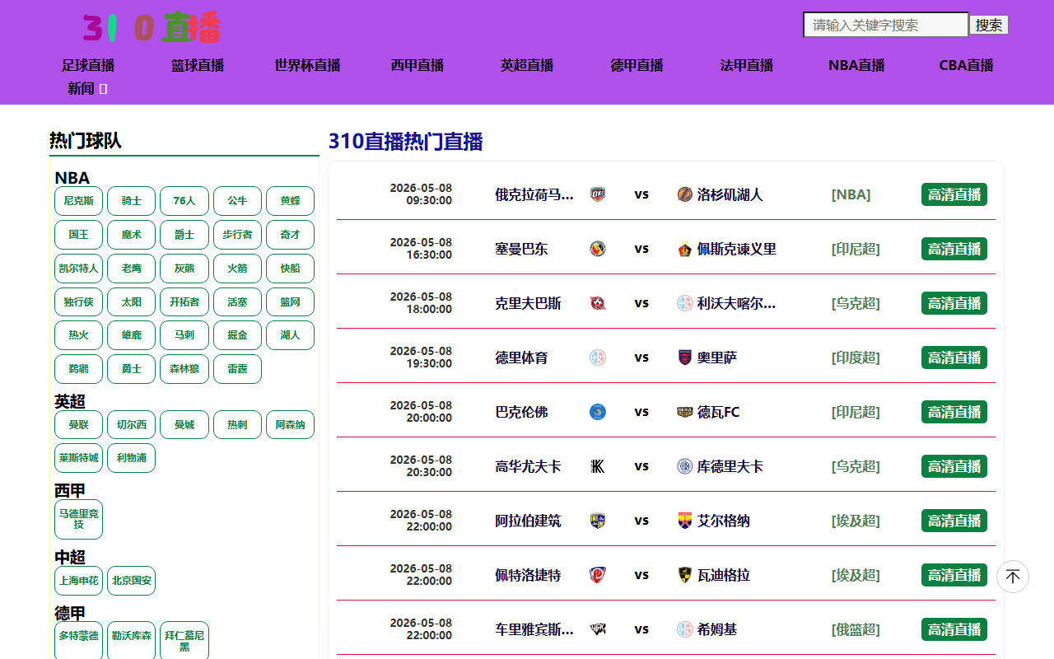Image resolution: width=1054 pixels, height=659 pixels.
Task: Click 高清直播 for 车里雅宾斯 match
Action: click(954, 629)
